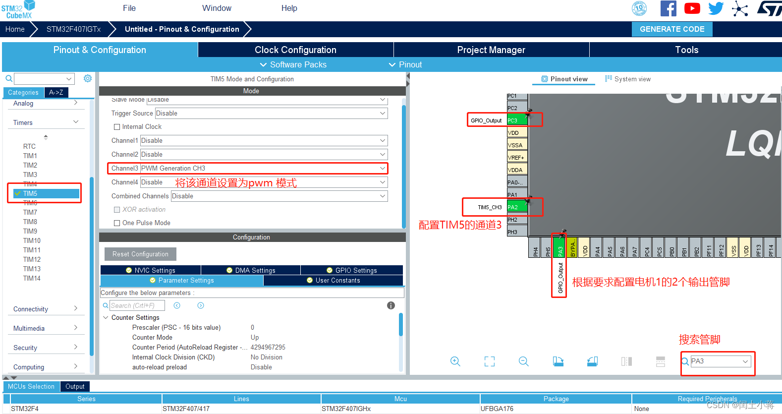
Task: Select the BYPA pin on bottom edge
Action: click(x=572, y=247)
